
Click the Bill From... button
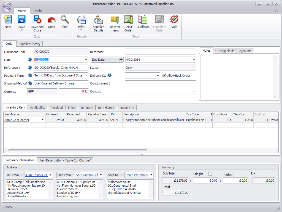click(x=15, y=175)
